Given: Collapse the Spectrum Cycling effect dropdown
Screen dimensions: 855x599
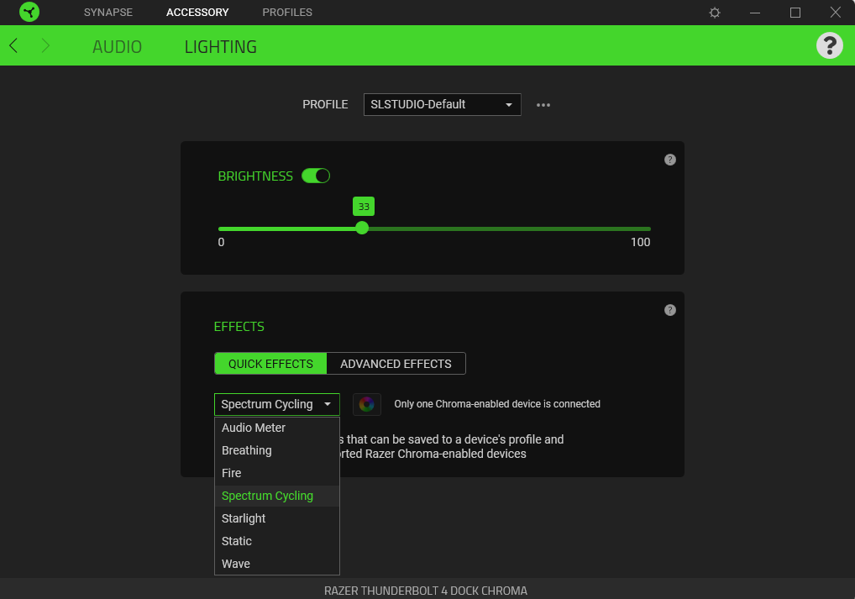Looking at the screenshot, I should 277,404.
